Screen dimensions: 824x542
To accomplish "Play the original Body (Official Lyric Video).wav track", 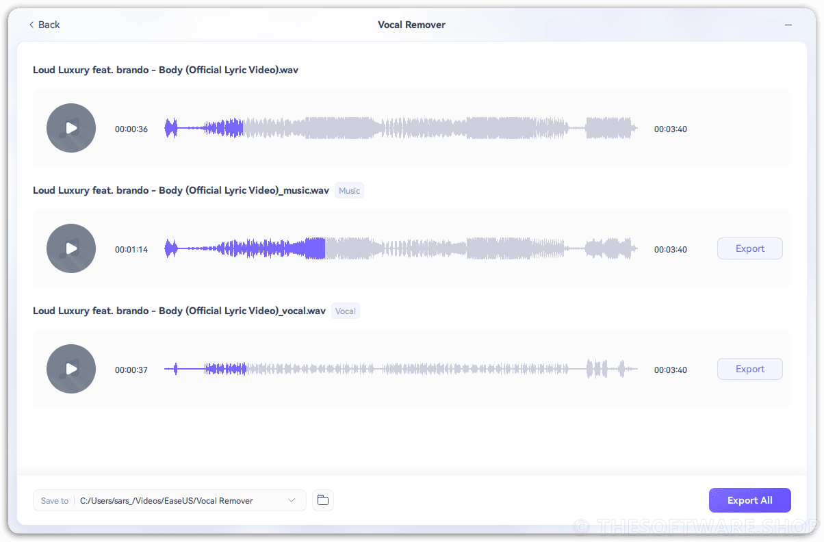I will click(x=71, y=128).
